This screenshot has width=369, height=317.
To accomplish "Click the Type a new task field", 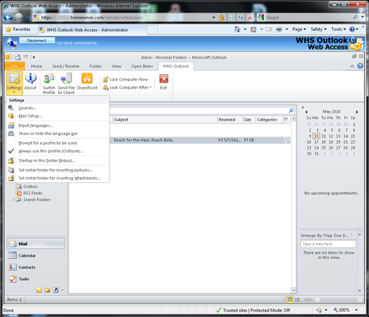I will pyautogui.click(x=328, y=244).
